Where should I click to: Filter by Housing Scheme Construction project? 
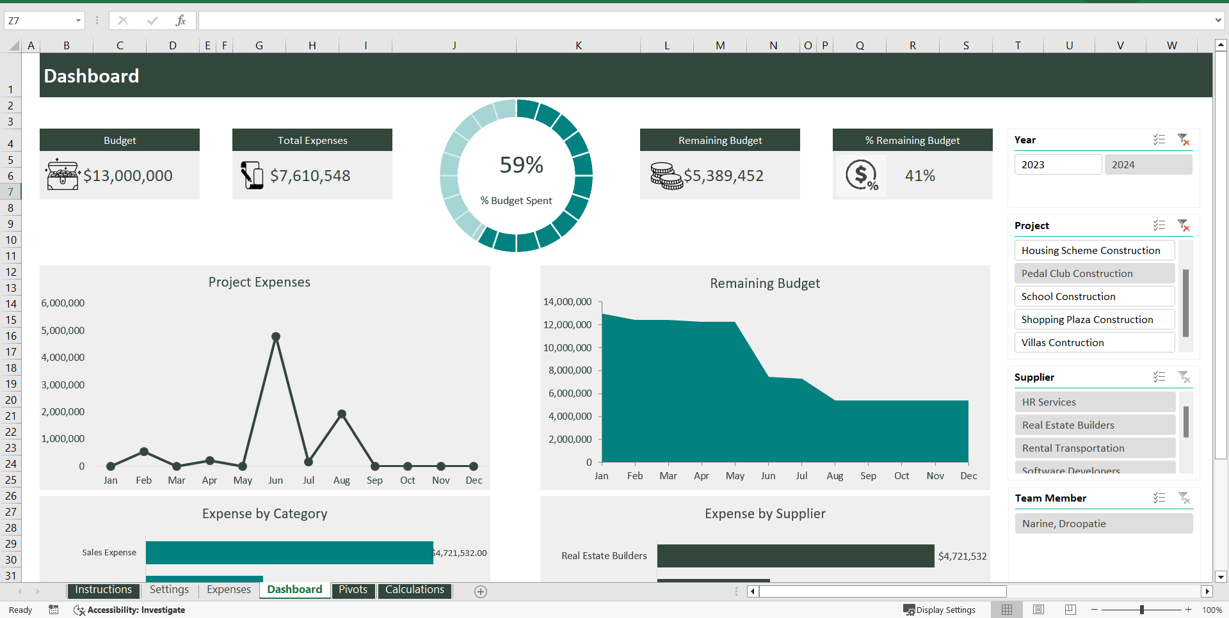(x=1095, y=250)
